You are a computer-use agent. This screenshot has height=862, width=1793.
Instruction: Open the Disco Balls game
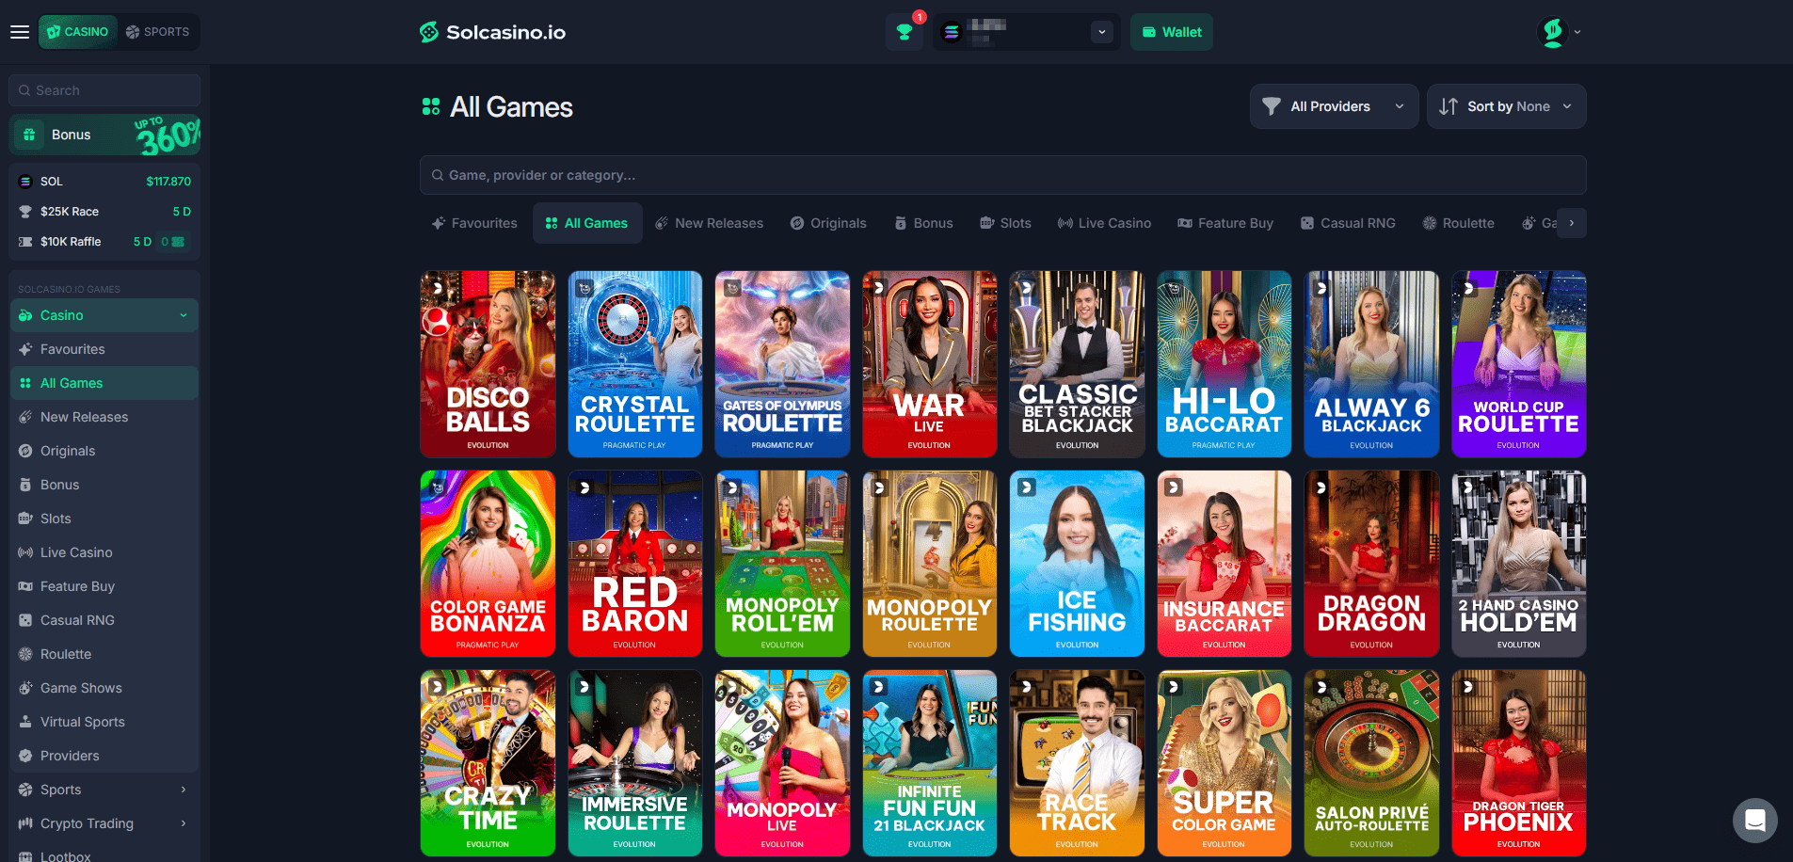488,364
